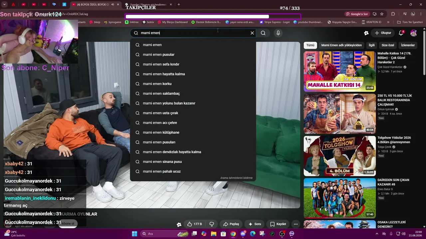This screenshot has width=426, height=239.
Task: Open the YouTube notifications bell
Action: pos(401,33)
